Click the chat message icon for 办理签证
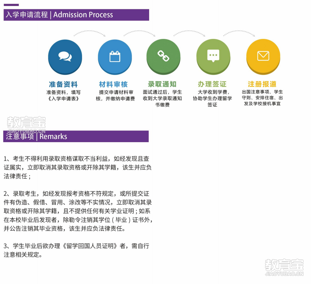This screenshot has height=284, width=311. coord(213,56)
